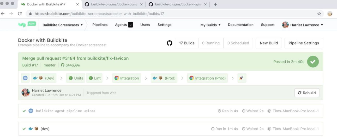337x137 pixels.
Task: Show 0 Running builds
Action: click(x=211, y=43)
